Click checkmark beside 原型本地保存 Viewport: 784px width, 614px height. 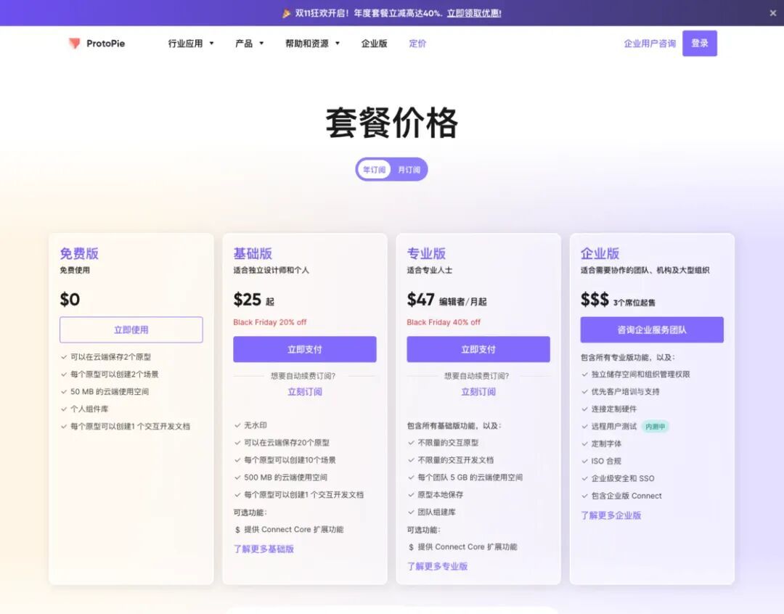pos(411,494)
